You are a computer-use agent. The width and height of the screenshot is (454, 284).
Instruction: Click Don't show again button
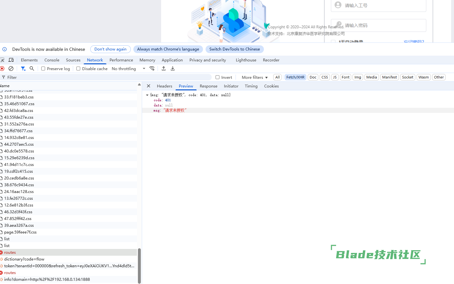click(x=111, y=49)
